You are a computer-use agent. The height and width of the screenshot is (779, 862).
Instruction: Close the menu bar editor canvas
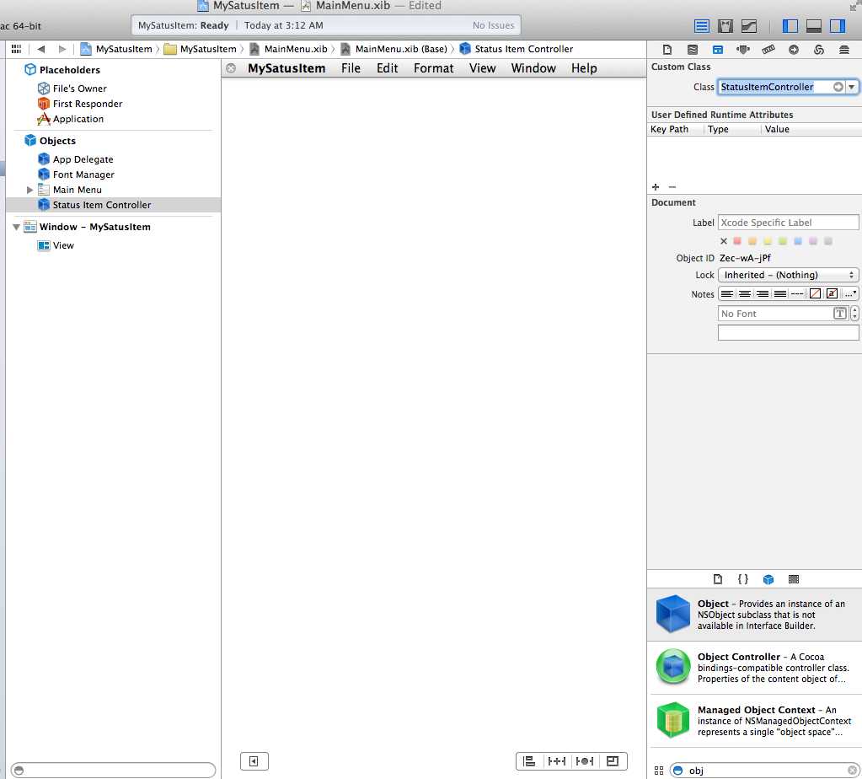[x=231, y=68]
